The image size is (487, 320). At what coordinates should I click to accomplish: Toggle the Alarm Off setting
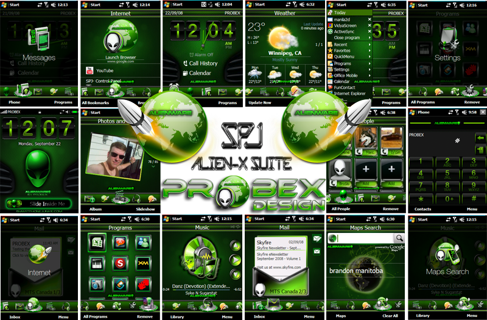pyautogui.click(x=201, y=54)
